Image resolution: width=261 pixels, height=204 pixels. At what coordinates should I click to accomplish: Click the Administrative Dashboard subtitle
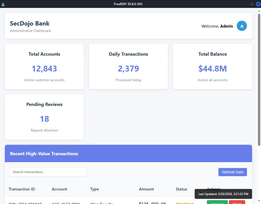point(30,31)
